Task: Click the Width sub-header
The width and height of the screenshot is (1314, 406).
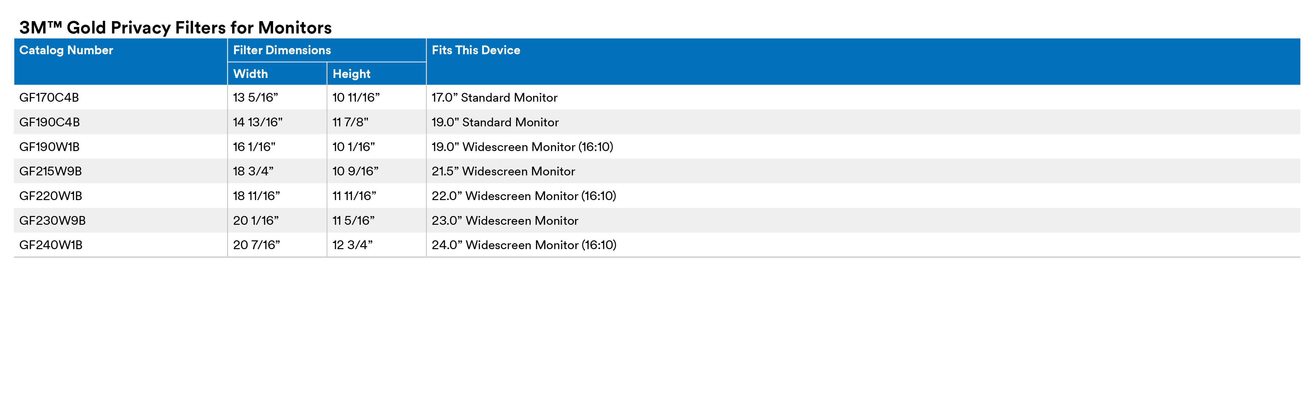Action: point(250,74)
